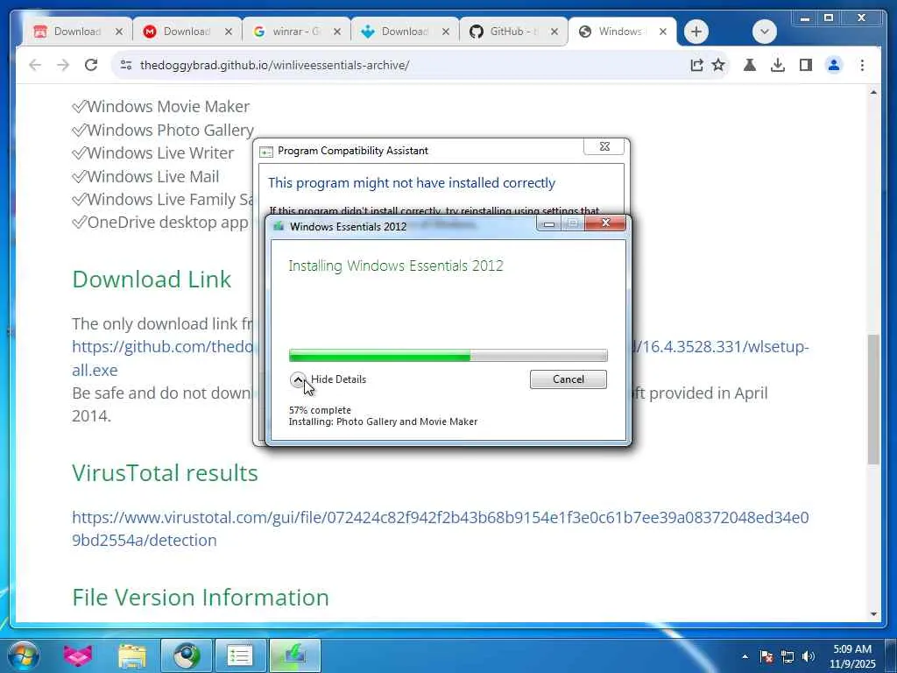This screenshot has height=673, width=897.
Task: Open Windows Explorer from the taskbar
Action: click(132, 655)
